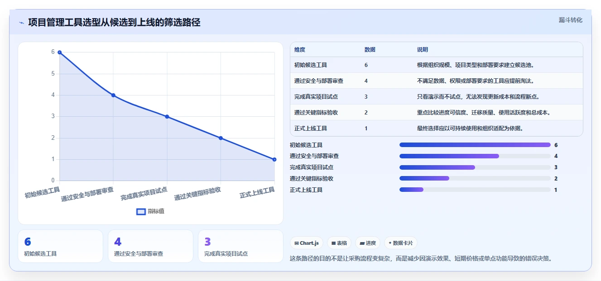Click the chart point for 完成真实项目试点
Screen dimensions: 601x281
[167, 117]
